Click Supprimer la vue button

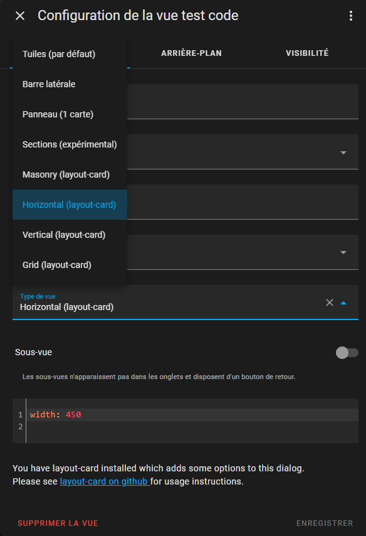[58, 523]
